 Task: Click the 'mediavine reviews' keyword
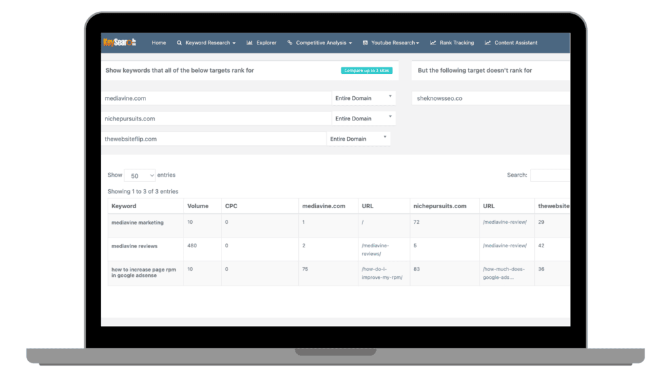pyautogui.click(x=134, y=246)
